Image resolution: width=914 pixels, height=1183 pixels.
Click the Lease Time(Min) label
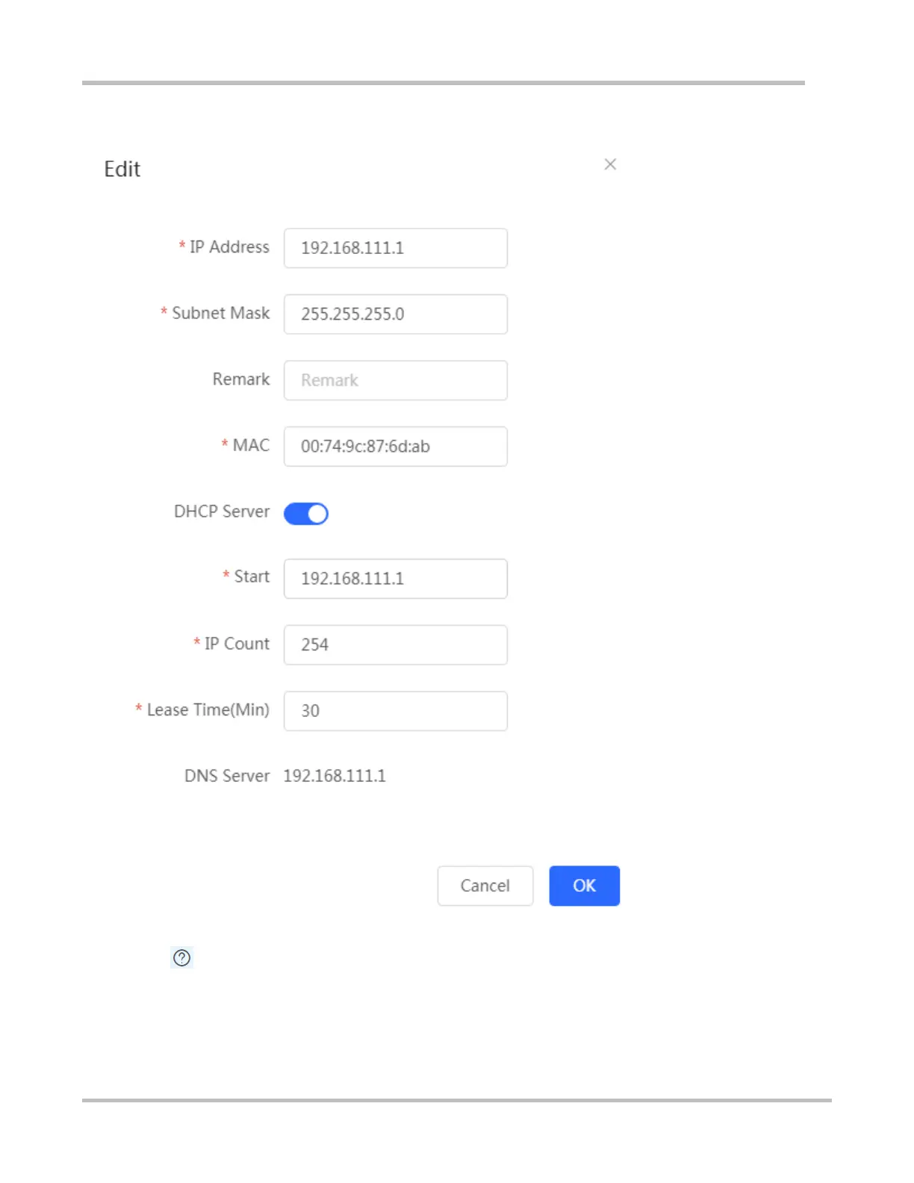pos(208,710)
